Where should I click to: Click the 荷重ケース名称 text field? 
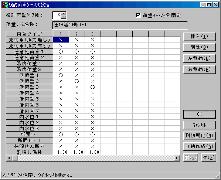[x=120, y=25]
